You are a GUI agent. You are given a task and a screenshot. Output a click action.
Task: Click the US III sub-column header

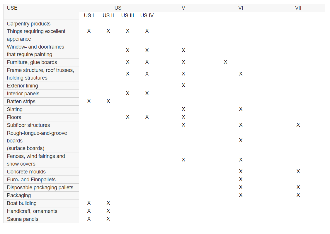click(x=127, y=16)
